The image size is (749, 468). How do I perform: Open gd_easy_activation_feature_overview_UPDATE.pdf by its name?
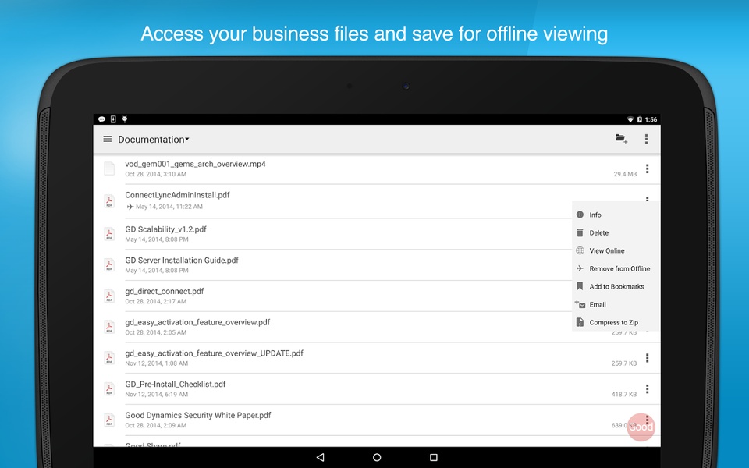coord(214,353)
